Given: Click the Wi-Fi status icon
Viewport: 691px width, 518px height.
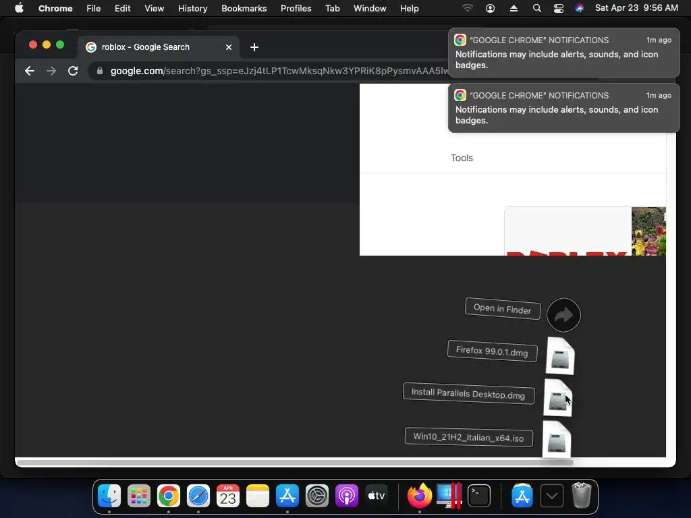Looking at the screenshot, I should (x=468, y=8).
